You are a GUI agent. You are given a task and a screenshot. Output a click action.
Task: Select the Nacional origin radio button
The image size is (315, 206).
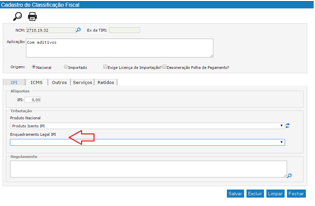coord(34,67)
